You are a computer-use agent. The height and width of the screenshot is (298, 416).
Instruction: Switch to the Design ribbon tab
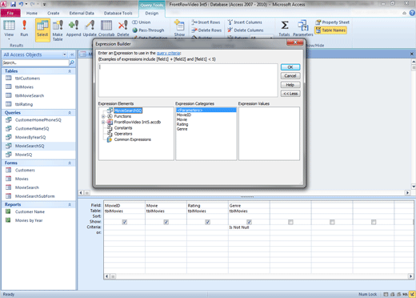point(152,13)
